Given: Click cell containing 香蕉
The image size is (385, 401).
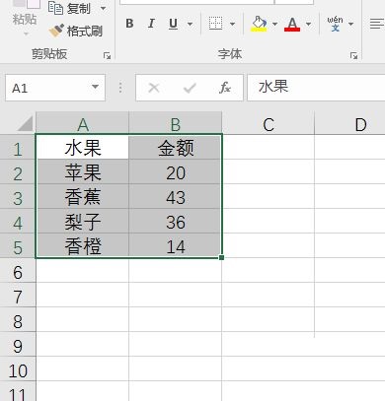Looking at the screenshot, I should click(x=82, y=197).
